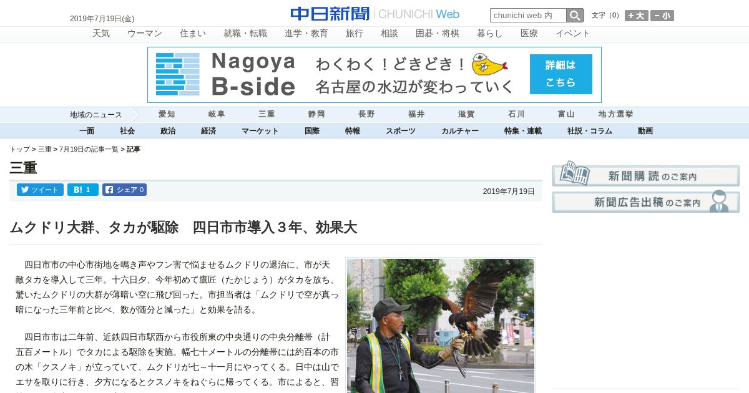Share on Facebook with シェア button
This screenshot has width=749, height=393.
click(124, 190)
